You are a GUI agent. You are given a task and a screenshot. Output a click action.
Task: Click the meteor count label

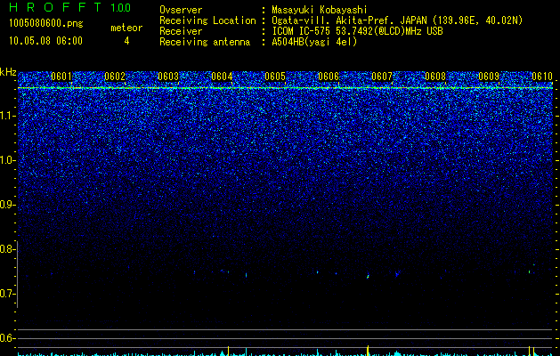[126, 28]
